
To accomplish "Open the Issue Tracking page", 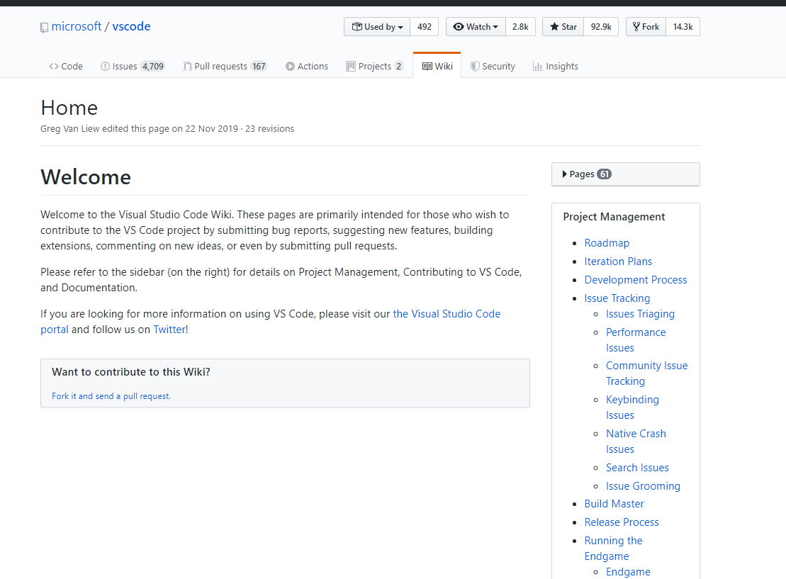I will click(617, 298).
